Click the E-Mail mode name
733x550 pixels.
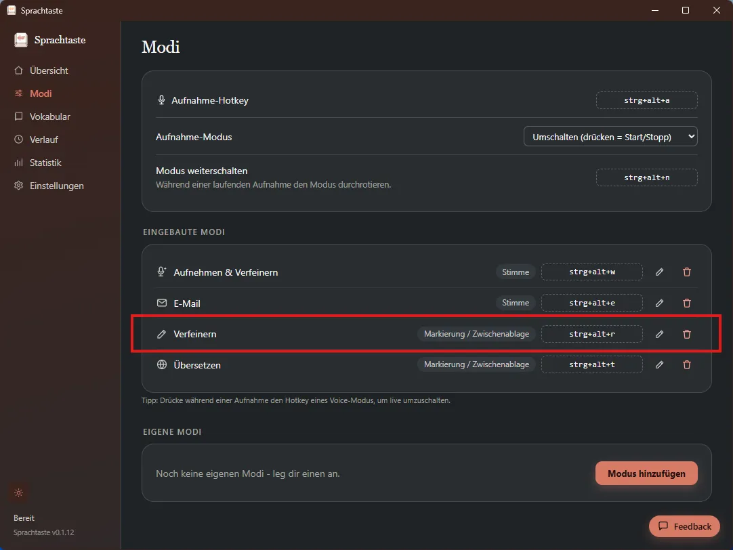[187, 303]
